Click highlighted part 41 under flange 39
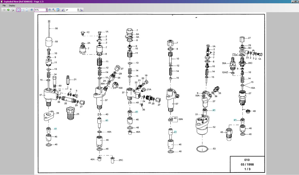299x175 pixels. tap(56, 129)
